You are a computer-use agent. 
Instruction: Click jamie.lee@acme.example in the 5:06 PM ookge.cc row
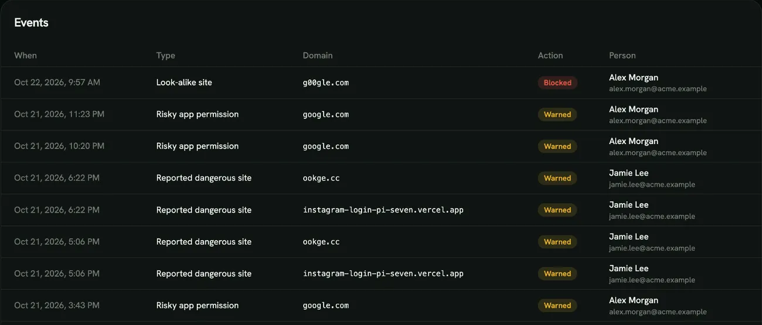click(x=652, y=248)
